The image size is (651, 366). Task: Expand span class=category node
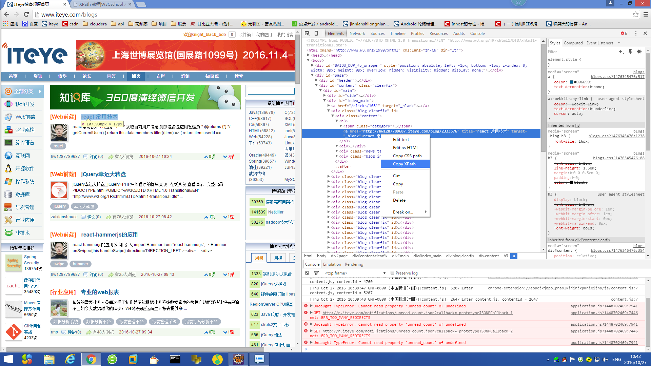pos(341,126)
